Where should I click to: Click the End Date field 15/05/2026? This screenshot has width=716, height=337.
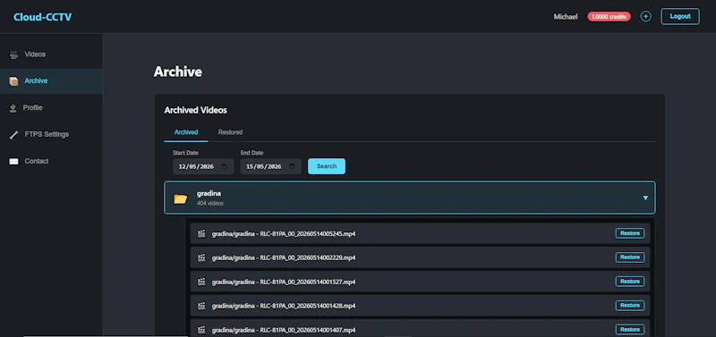point(271,166)
